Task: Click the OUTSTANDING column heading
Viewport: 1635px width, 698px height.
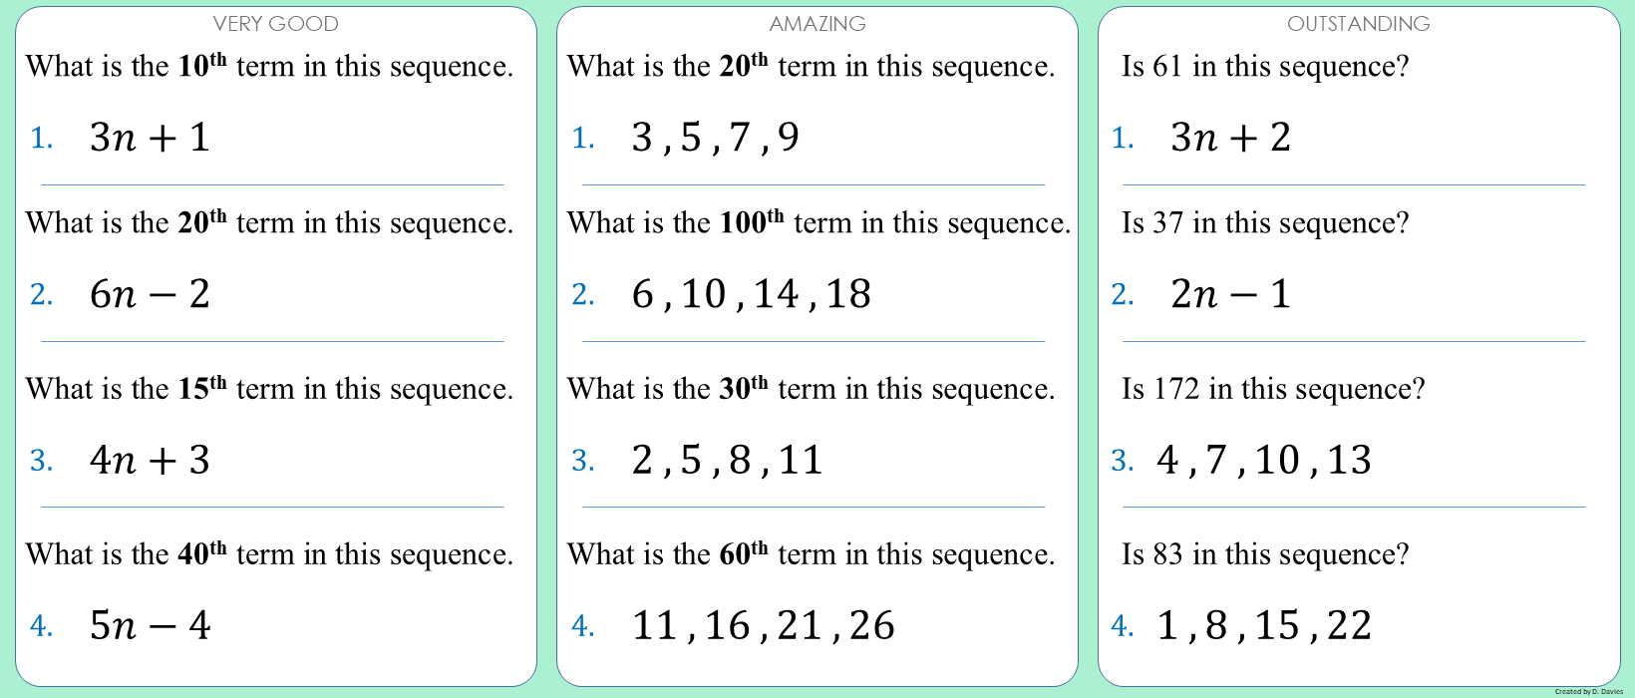Action: point(1358,24)
